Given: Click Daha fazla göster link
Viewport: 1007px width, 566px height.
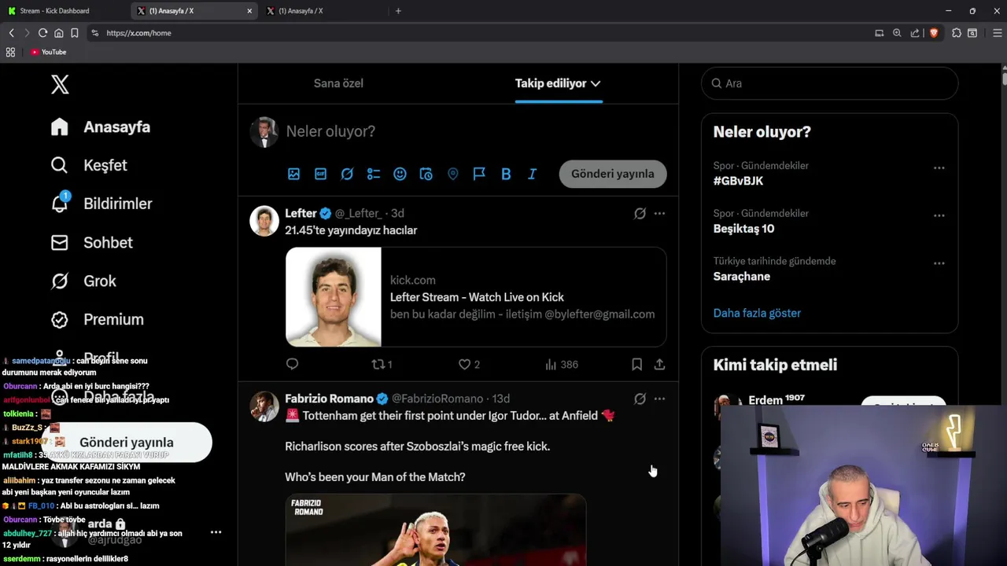Looking at the screenshot, I should pos(757,313).
